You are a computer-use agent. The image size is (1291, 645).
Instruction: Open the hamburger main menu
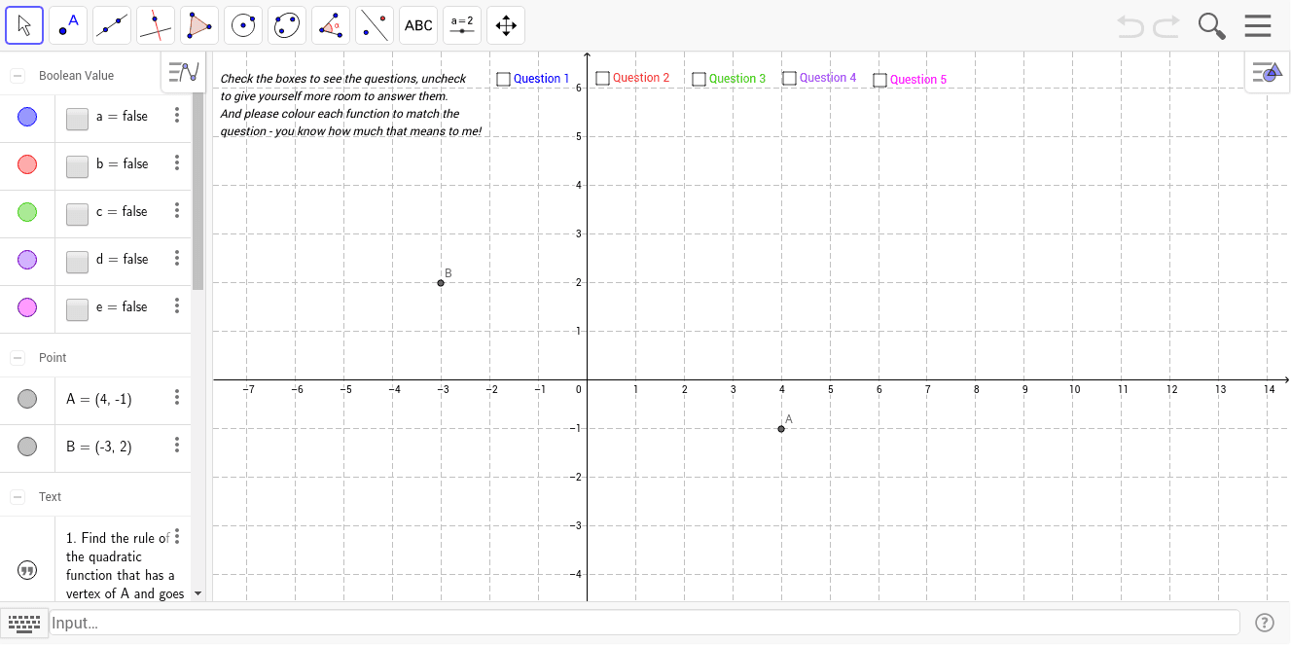[1258, 25]
